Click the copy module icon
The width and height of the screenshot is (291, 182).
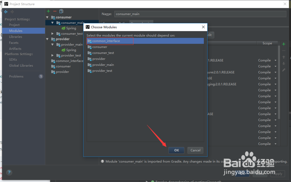[61, 11]
